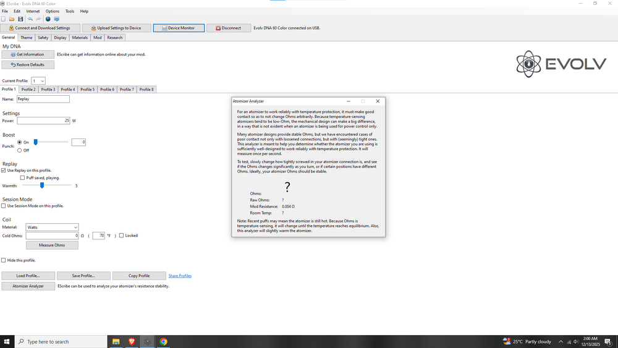Screen dimensions: 618x348
Task: Click the monitor icon in the toolbar
Action: (56, 19)
